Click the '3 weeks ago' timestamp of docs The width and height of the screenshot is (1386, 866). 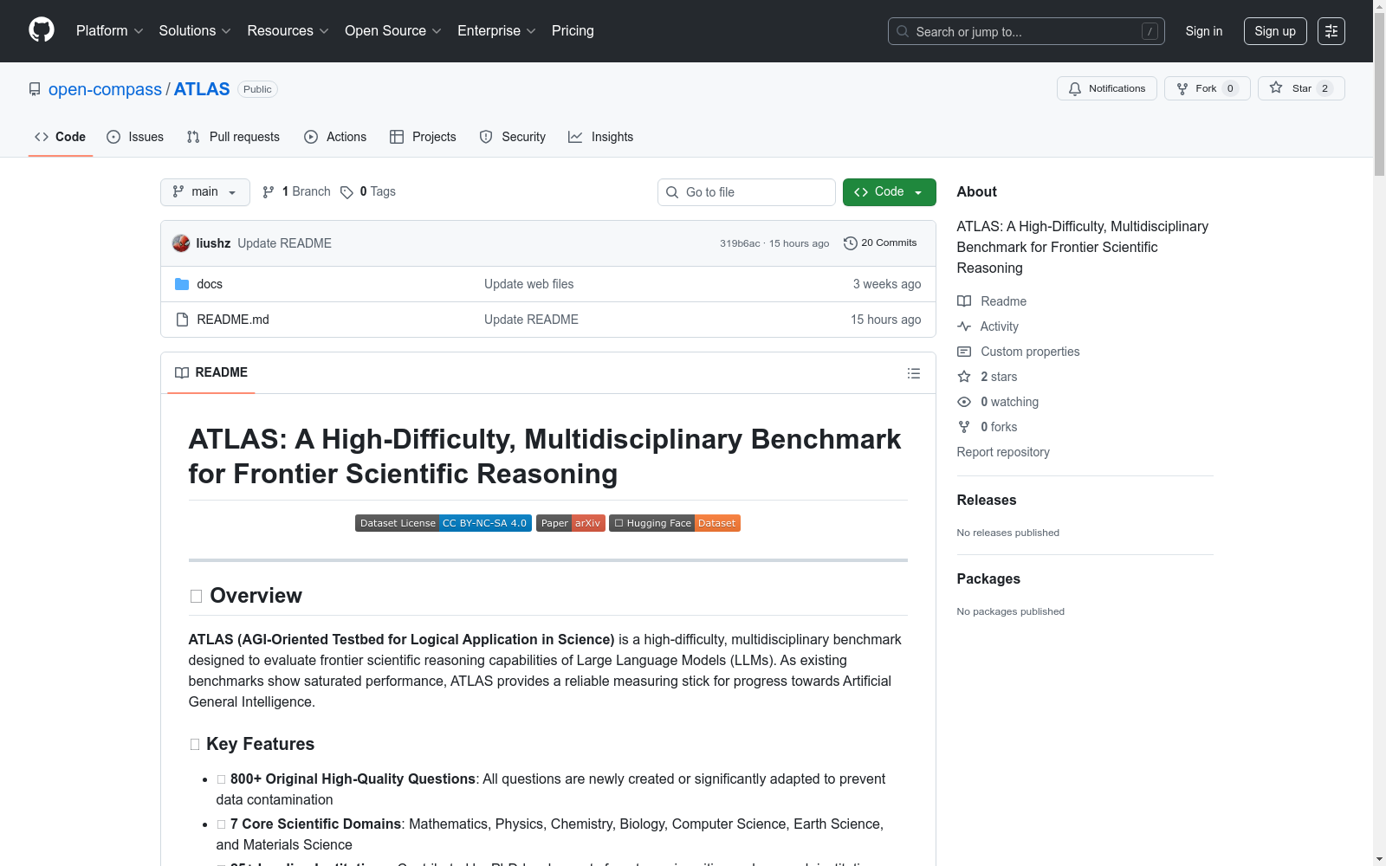click(x=887, y=284)
